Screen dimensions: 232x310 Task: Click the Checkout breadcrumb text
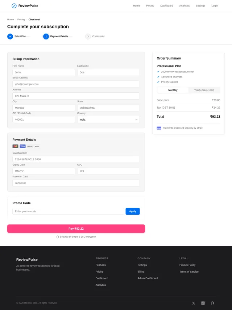pyautogui.click(x=34, y=20)
